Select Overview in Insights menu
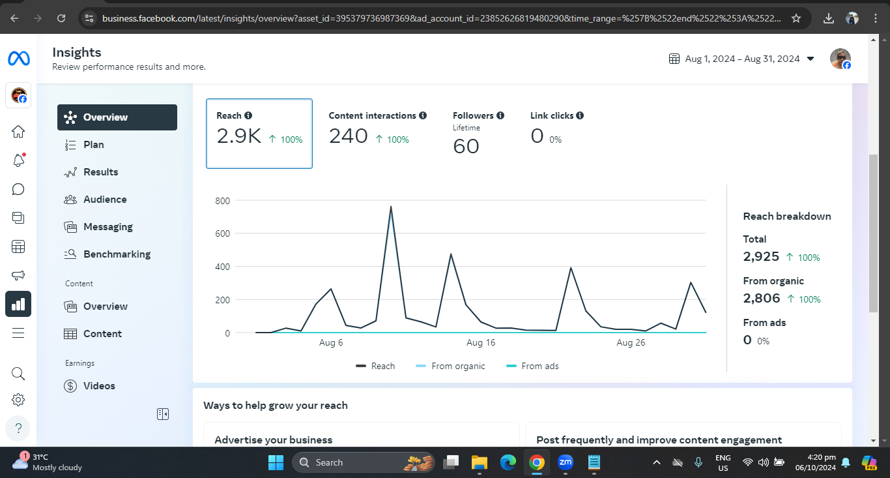The width and height of the screenshot is (890, 478). [117, 117]
